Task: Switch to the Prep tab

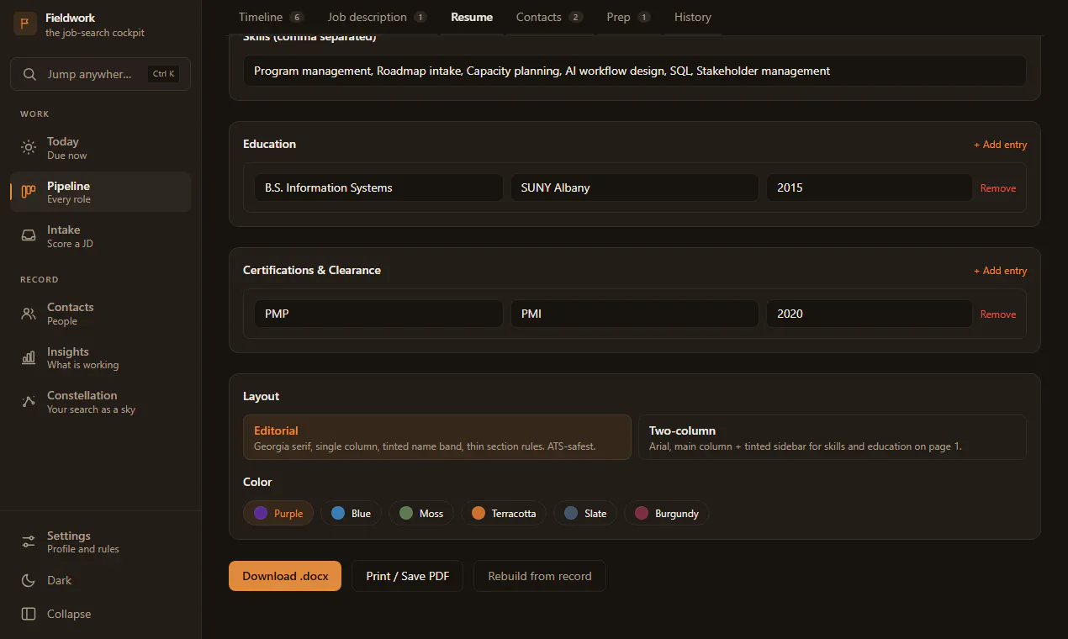Action: (628, 17)
